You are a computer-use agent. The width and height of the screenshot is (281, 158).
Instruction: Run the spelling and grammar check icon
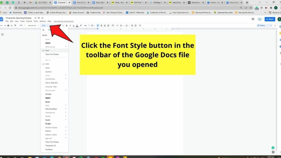click(x=12, y=26)
